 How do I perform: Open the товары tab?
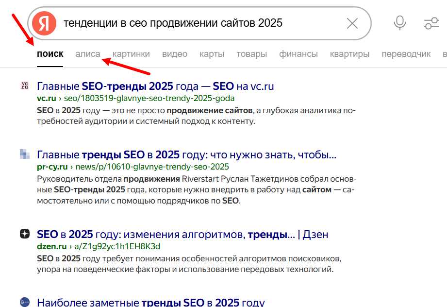(x=251, y=54)
